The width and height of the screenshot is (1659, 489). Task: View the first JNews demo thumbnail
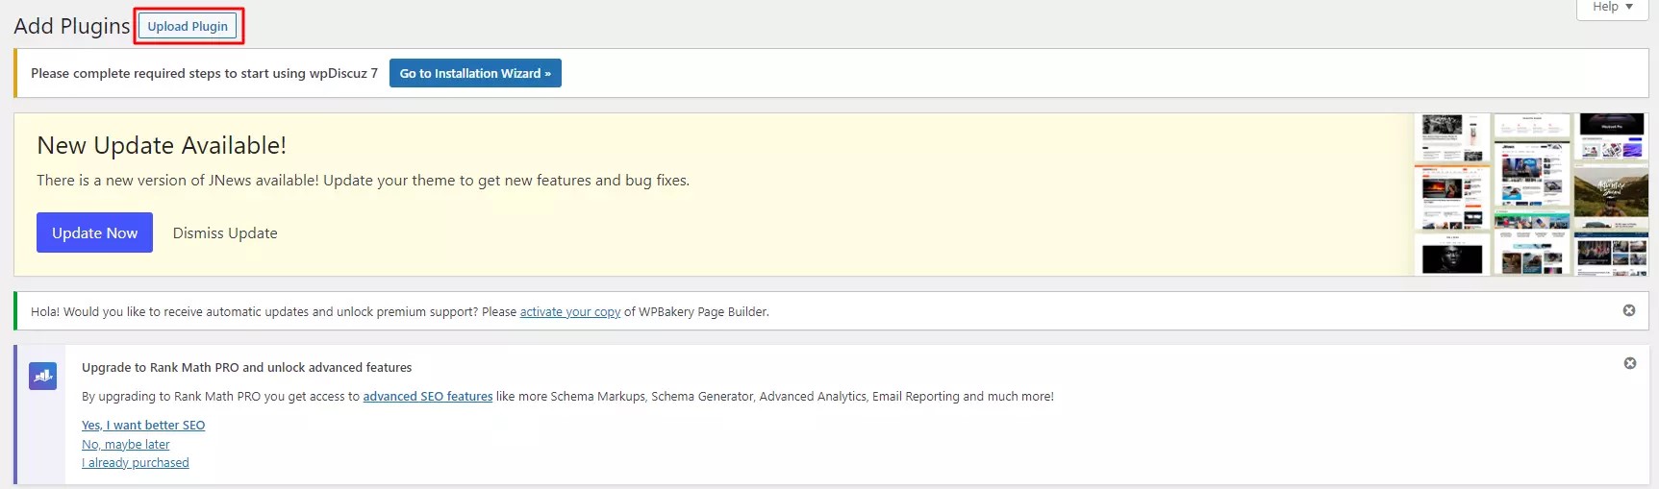1452,138
